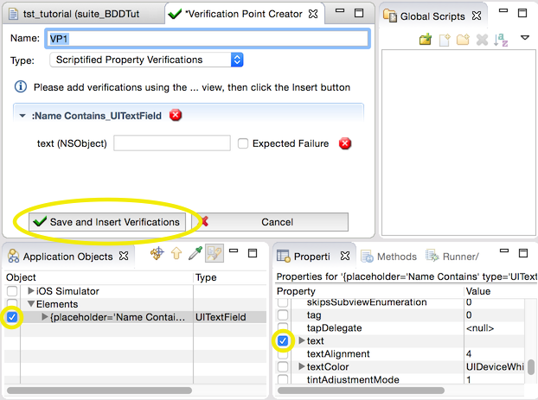Screen dimensions: 538x400
Task: Click the yellow up arrow icon
Action: pyautogui.click(x=176, y=254)
